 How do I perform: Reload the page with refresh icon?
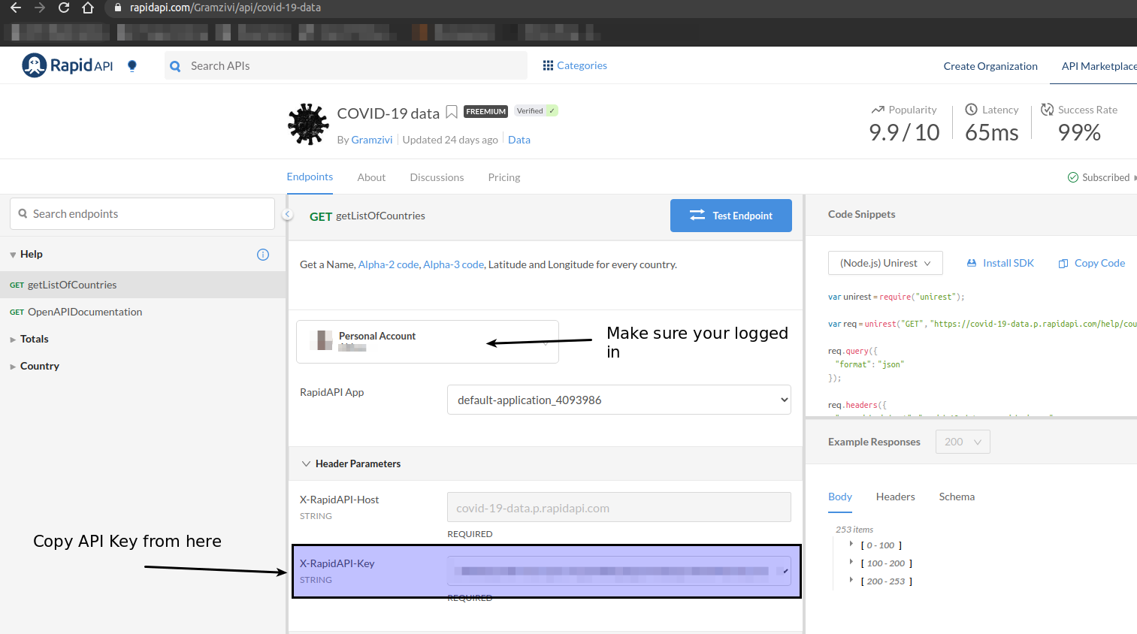point(64,8)
